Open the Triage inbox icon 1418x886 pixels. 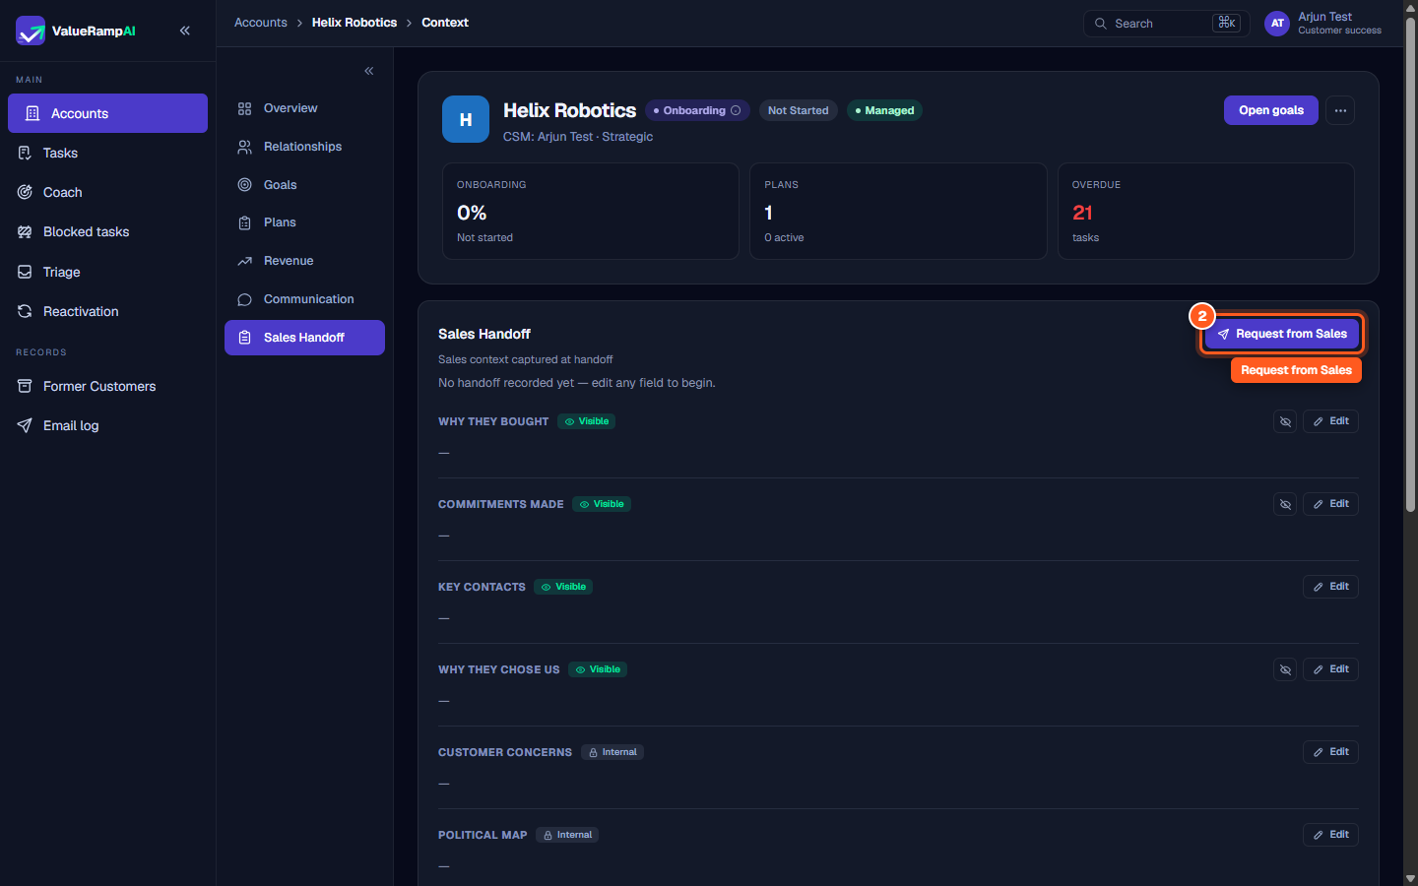click(x=25, y=272)
